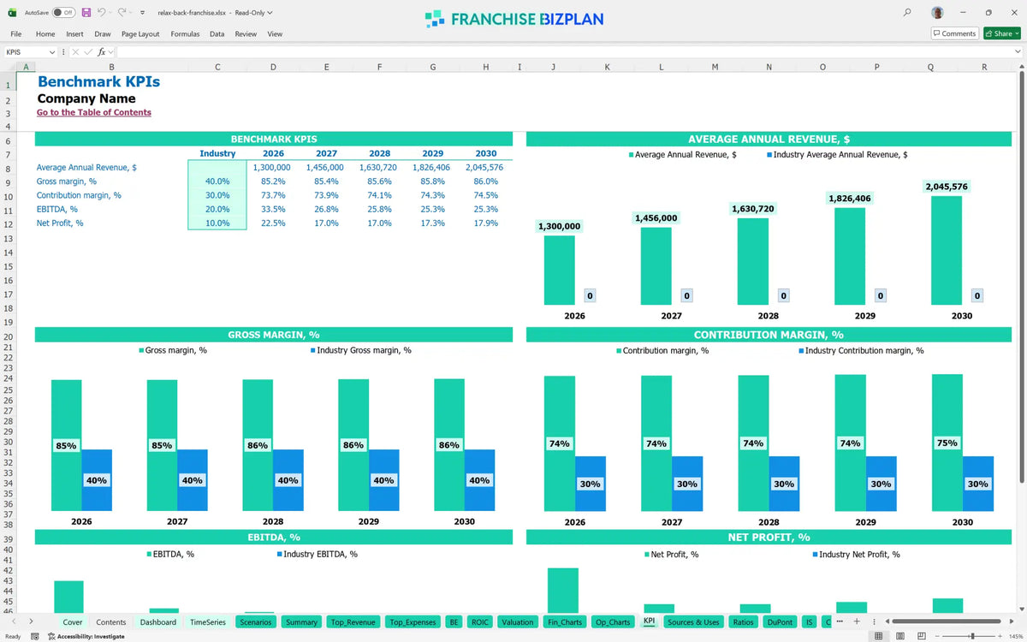Switch to the Sources & Uses sheet tab
Image resolution: width=1027 pixels, height=642 pixels.
[692, 622]
